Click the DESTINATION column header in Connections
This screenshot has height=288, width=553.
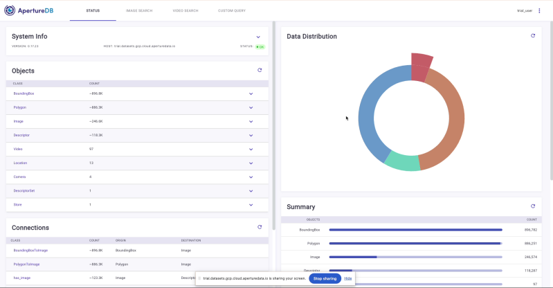click(x=191, y=240)
